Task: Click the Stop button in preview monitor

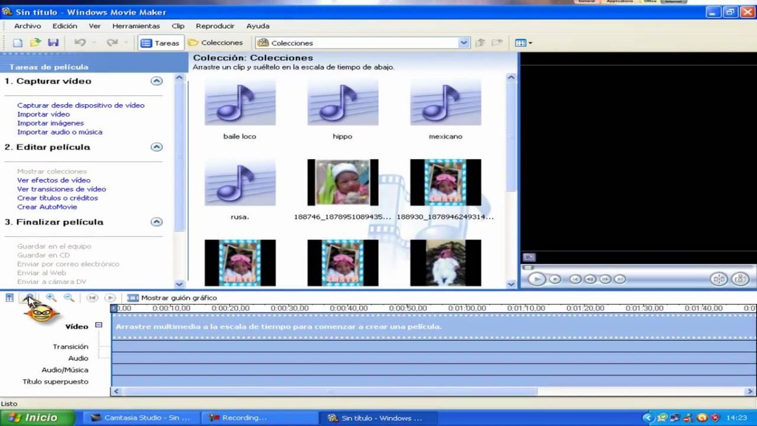Action: [555, 279]
